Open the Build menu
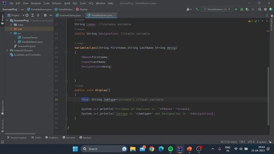 [67, 3]
